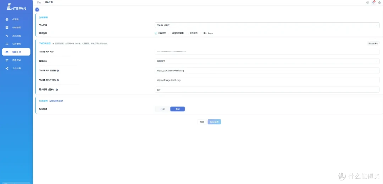Open the storage management sidebar icon
This screenshot has height=184, width=383.
pos(7,27)
